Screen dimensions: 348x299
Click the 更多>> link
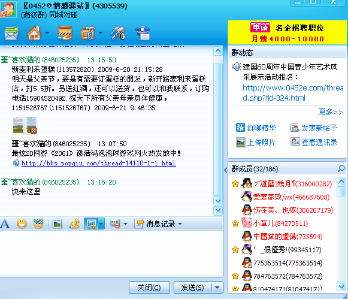[x=331, y=111]
